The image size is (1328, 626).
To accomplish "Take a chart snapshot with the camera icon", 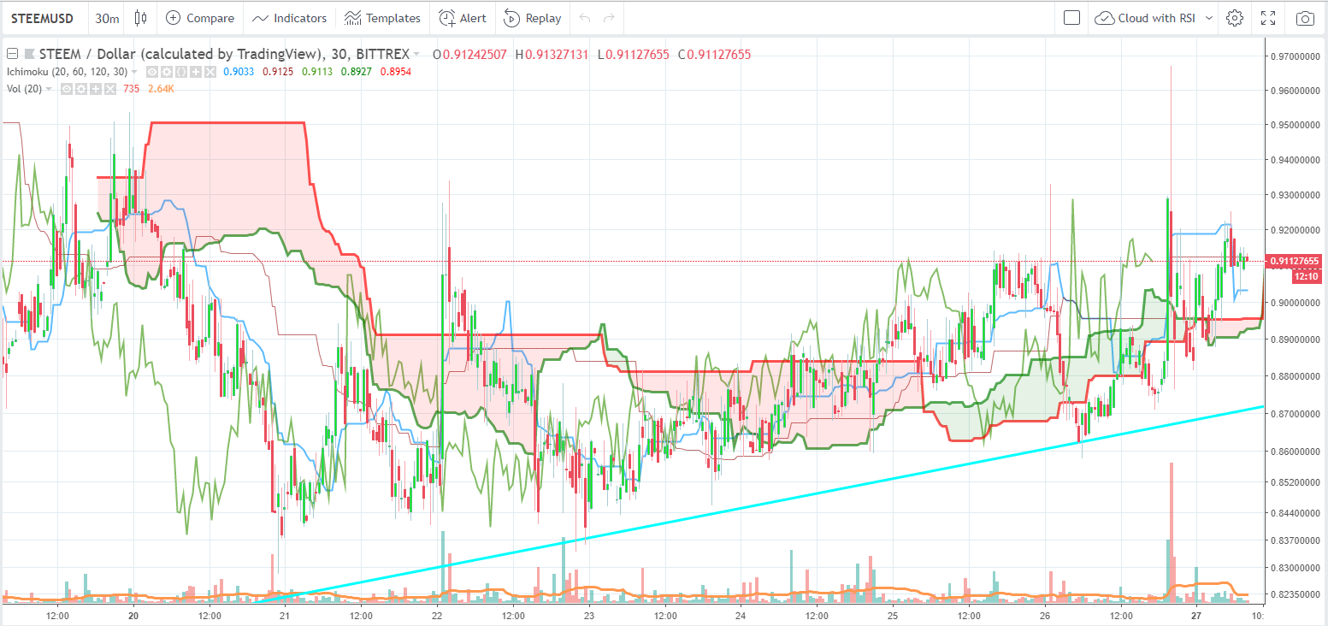I will point(1304,18).
